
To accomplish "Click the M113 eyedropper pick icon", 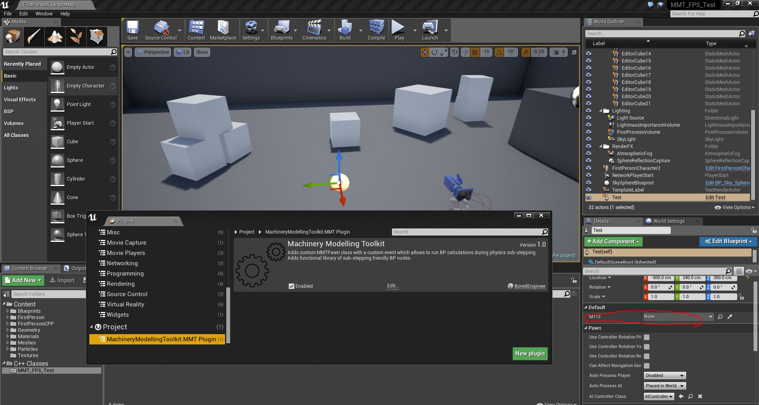I will 730,317.
